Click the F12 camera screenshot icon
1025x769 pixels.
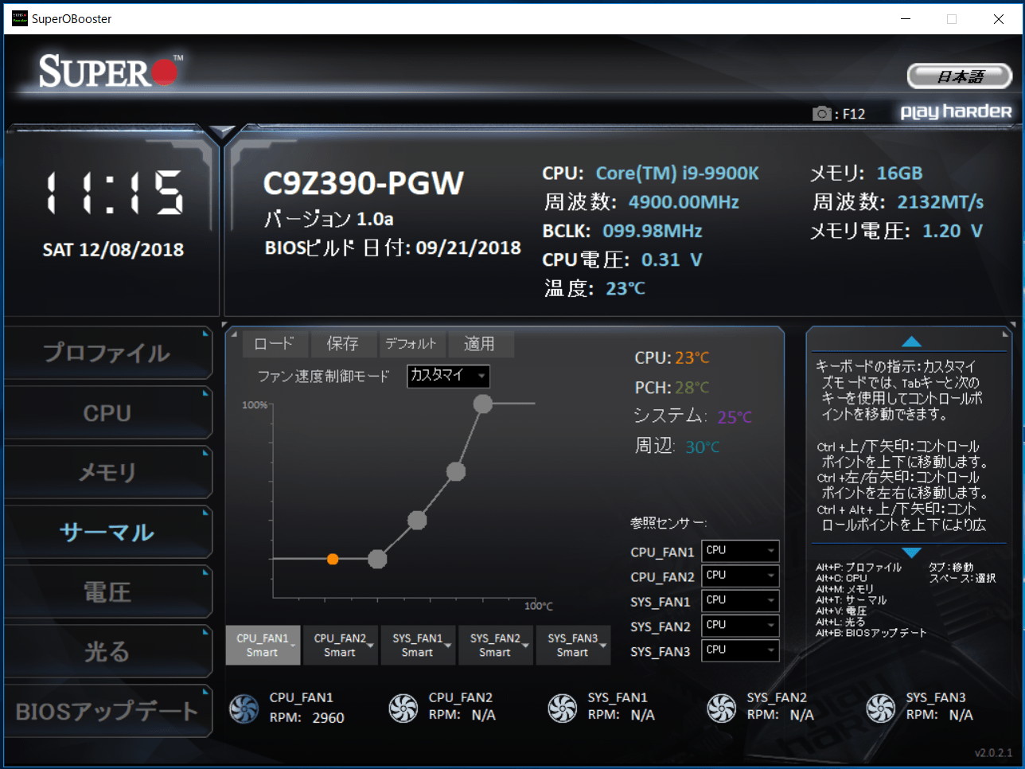[x=822, y=114]
